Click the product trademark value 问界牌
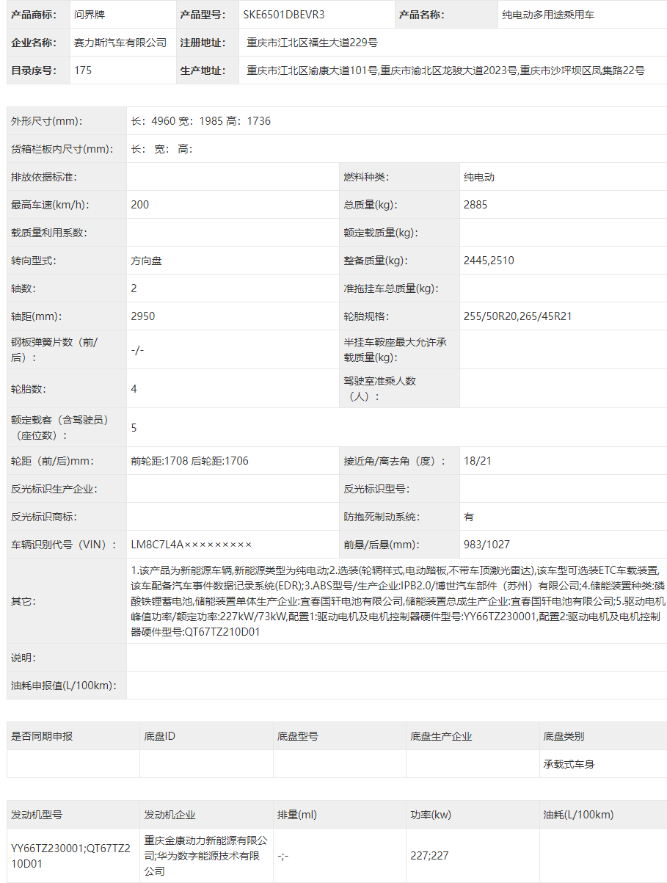Screen dimensions: 667x883 90,15
